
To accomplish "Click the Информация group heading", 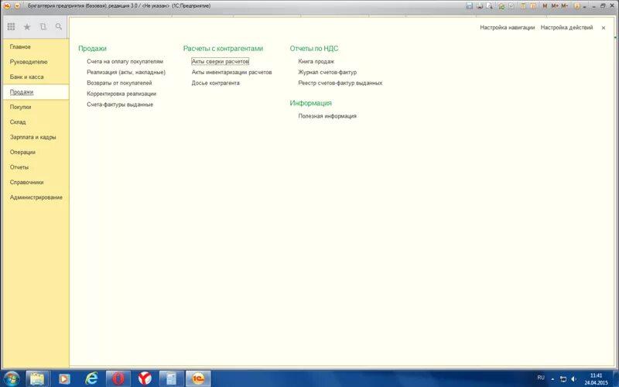I will [311, 103].
